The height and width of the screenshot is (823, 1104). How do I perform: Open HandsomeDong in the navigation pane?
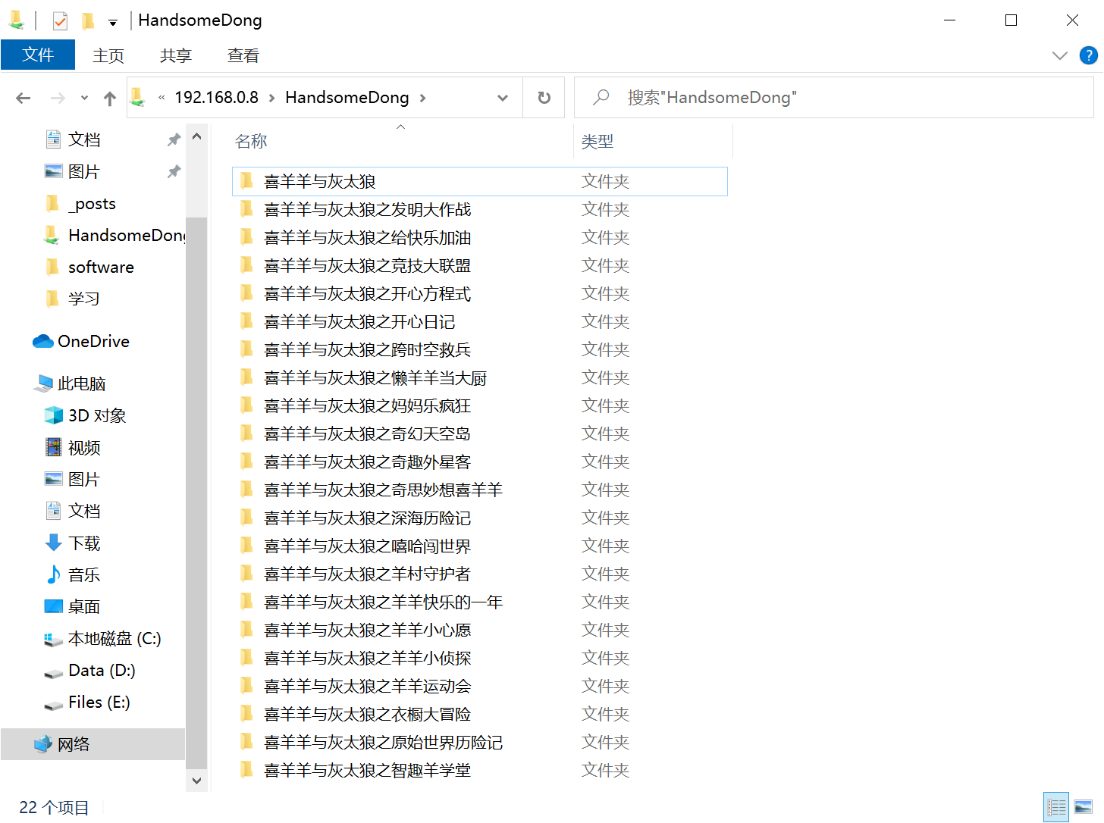[x=125, y=236]
